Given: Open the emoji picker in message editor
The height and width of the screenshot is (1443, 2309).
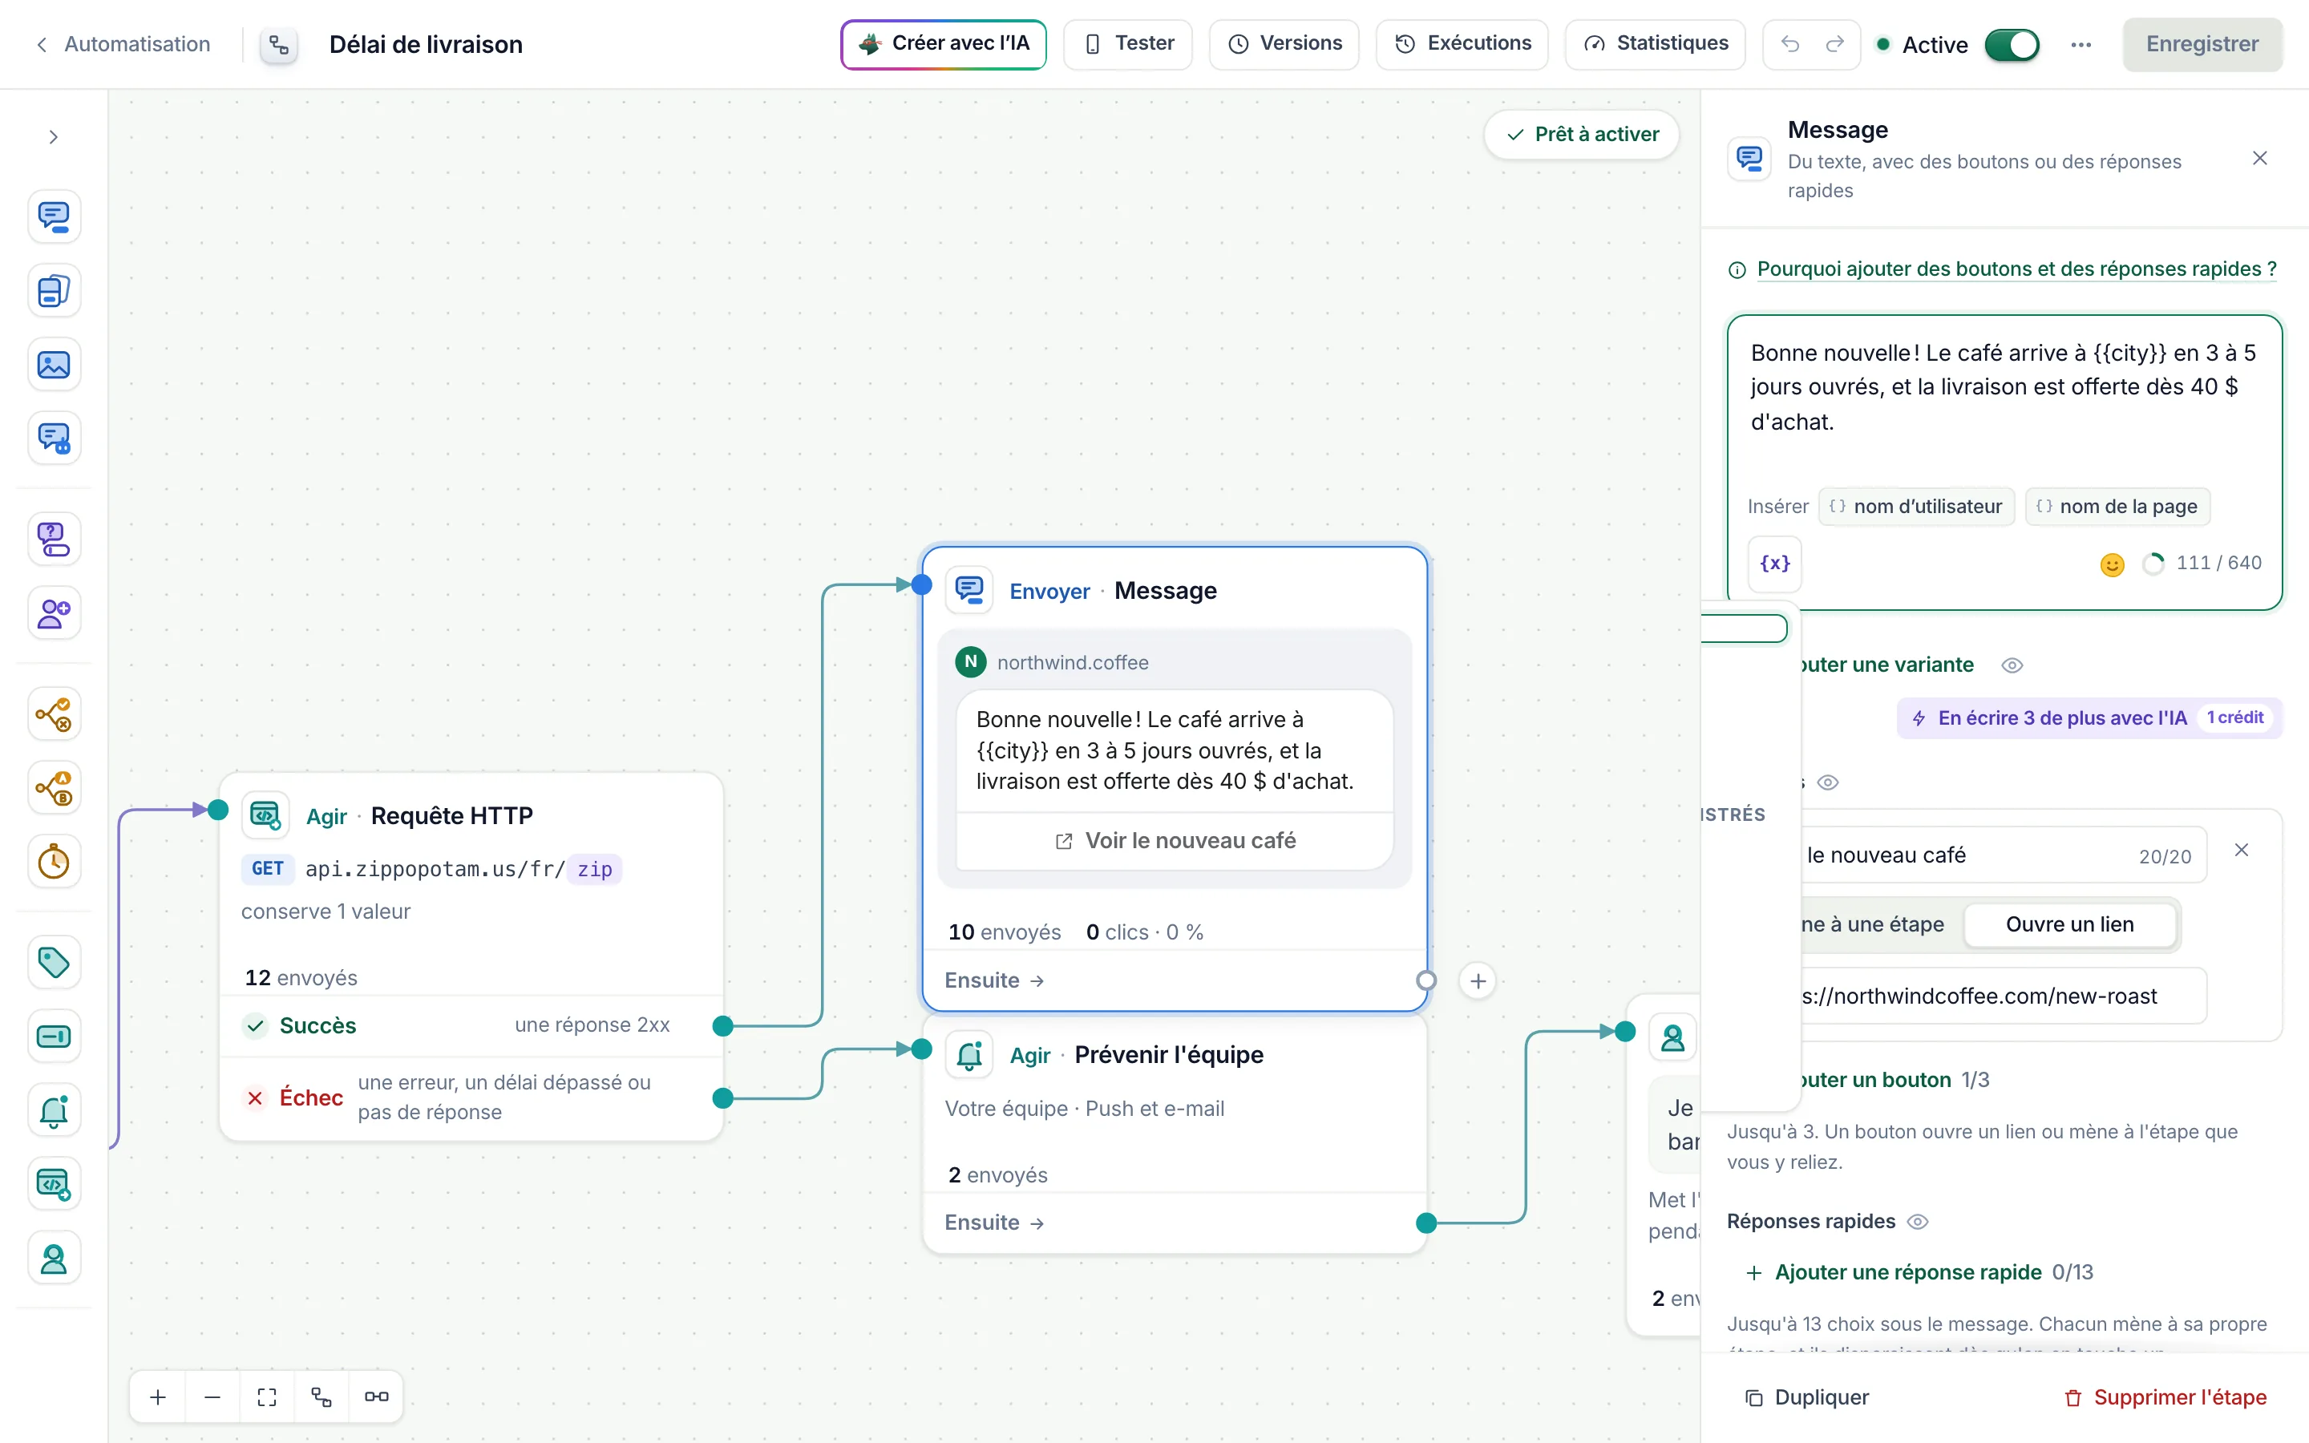Looking at the screenshot, I should coord(2113,564).
